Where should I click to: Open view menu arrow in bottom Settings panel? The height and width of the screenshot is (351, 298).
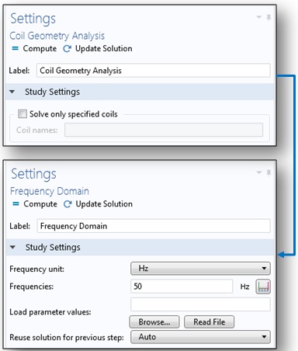(259, 172)
